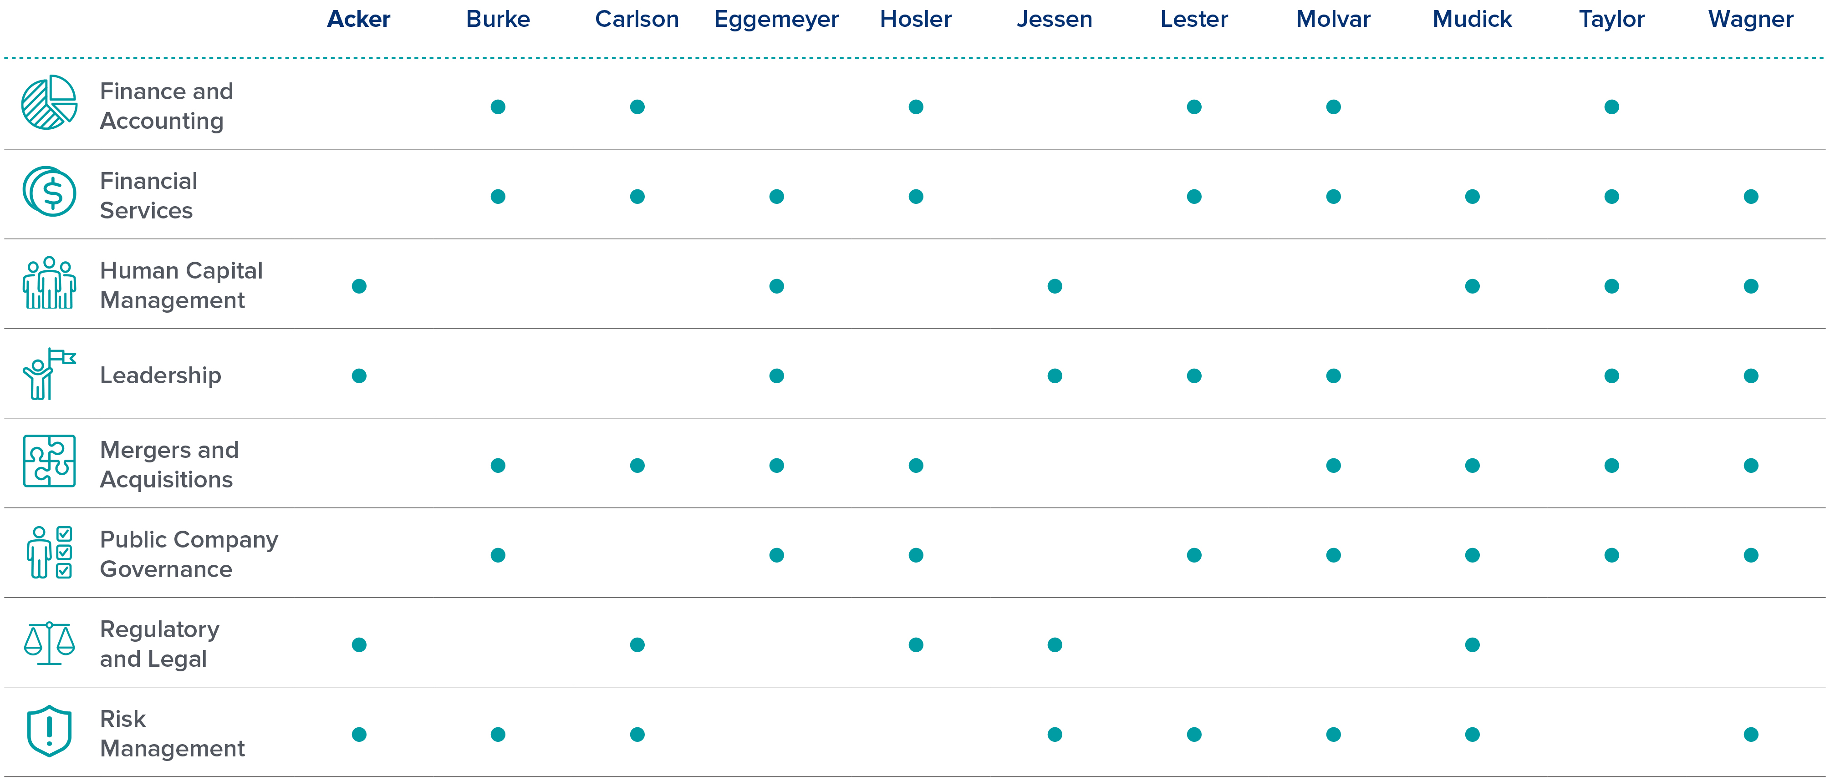Click Wagner's Risk Management dot
This screenshot has height=781, width=1830.
click(1751, 734)
